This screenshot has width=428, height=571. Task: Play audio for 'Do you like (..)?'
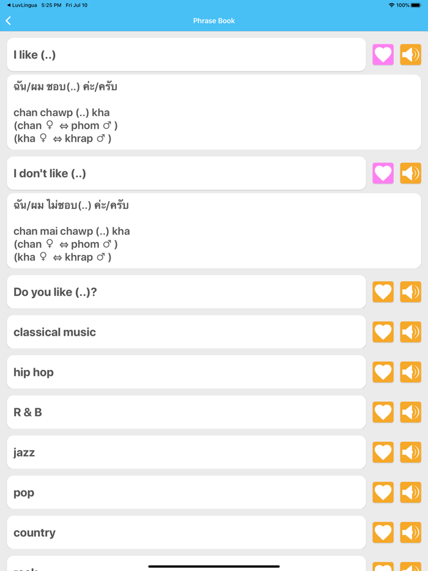[x=410, y=292]
